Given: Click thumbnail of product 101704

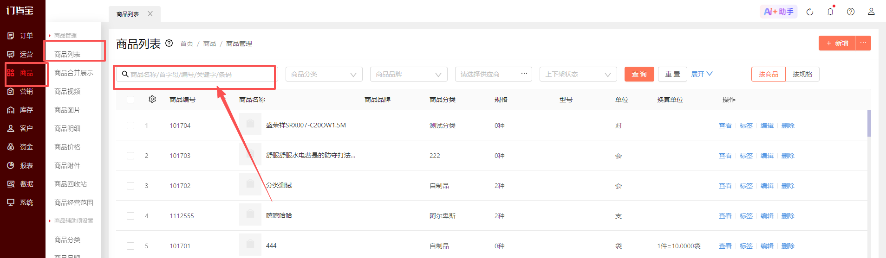Looking at the screenshot, I should [x=250, y=124].
